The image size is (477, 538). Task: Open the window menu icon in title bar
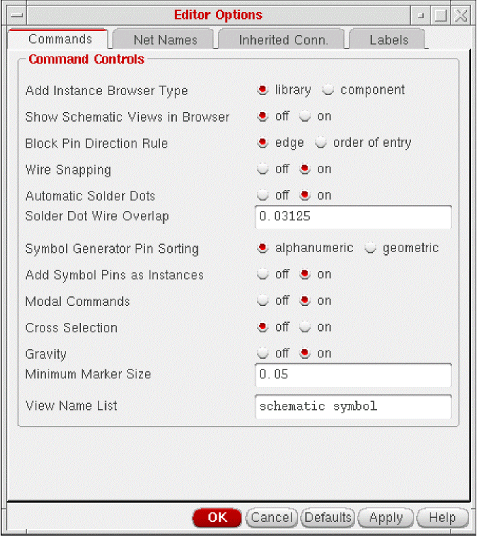pyautogui.click(x=17, y=15)
